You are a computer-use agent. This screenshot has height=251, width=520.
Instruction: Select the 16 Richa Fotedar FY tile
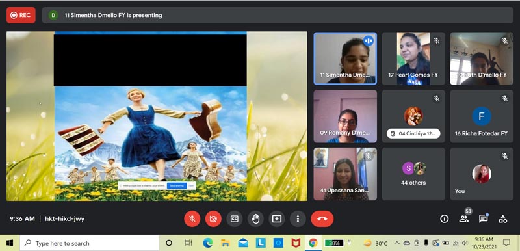coord(482,116)
